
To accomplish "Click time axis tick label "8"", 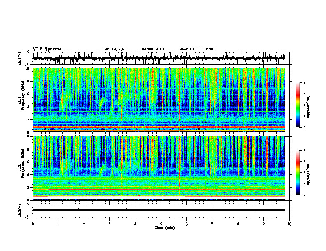I will pyautogui.click(x=238, y=224).
